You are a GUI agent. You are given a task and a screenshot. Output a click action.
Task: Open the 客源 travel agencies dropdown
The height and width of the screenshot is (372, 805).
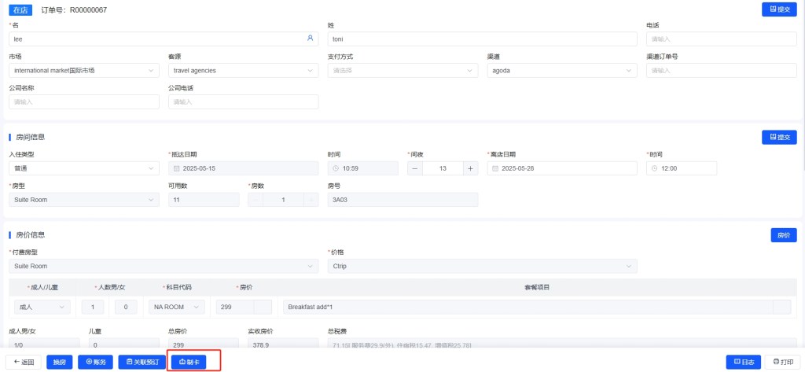click(243, 71)
